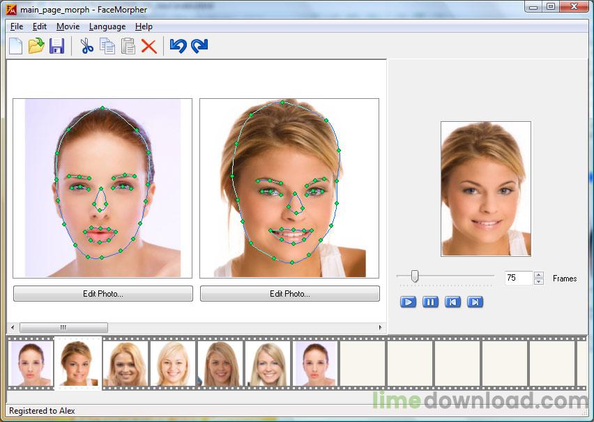Click the Paste clipboard icon
Screen dimensions: 594x422
[x=128, y=47]
